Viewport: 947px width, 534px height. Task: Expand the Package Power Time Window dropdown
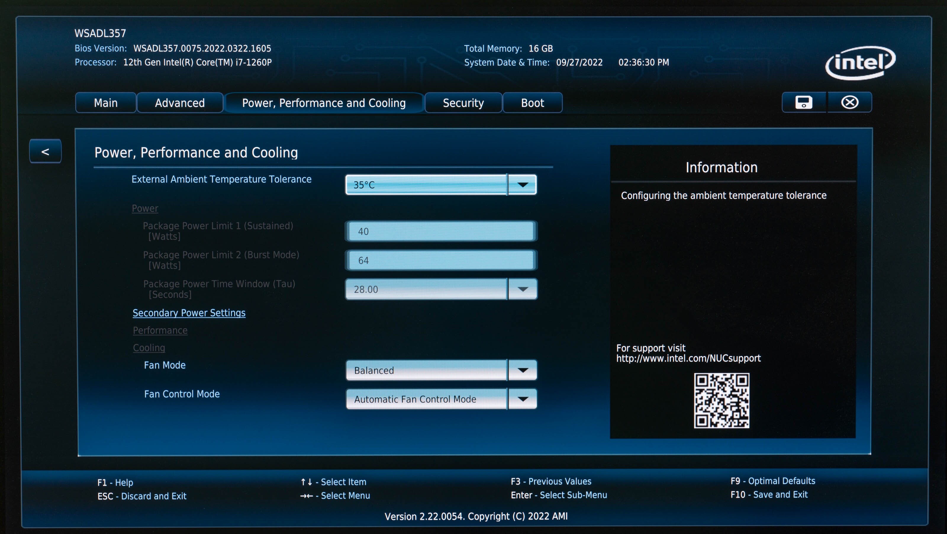[x=522, y=289]
